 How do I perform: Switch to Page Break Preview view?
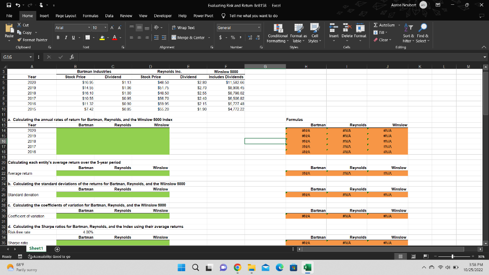coord(425,256)
